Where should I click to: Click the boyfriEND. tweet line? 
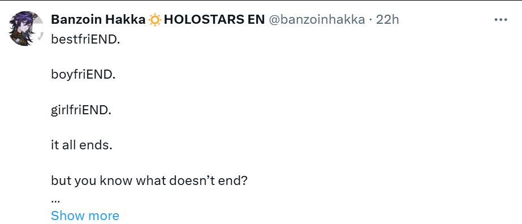83,75
